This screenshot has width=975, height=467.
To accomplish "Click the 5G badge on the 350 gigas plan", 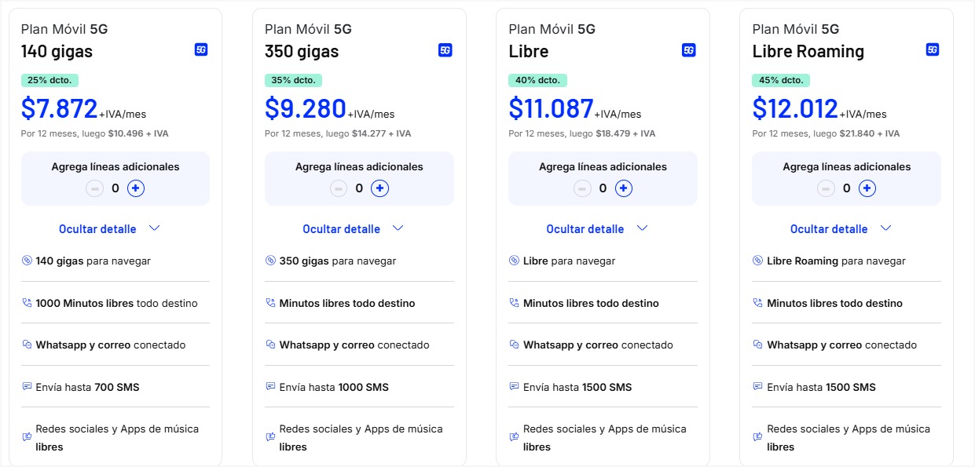I will [x=445, y=49].
